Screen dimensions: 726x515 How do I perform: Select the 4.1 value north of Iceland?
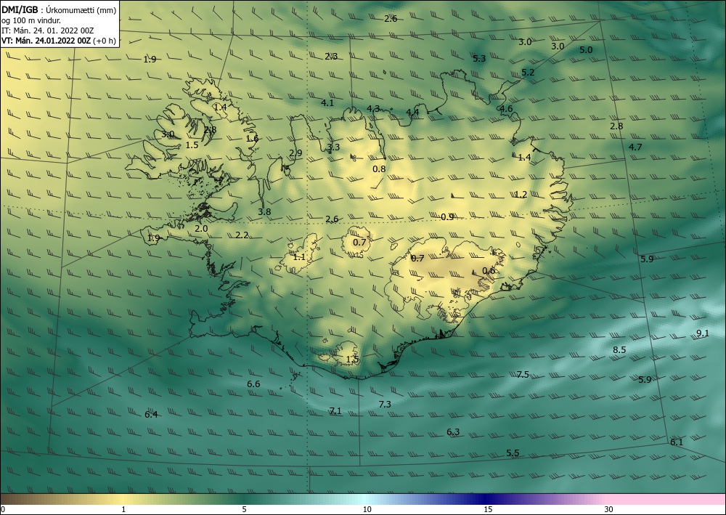327,103
